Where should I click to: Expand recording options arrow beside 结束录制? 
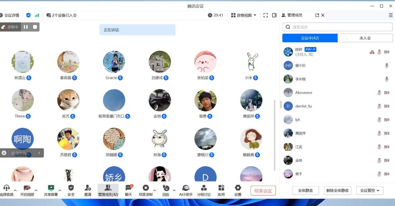(155, 190)
